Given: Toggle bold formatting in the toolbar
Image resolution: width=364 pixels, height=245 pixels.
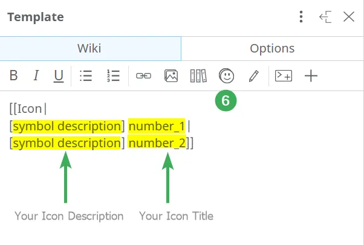Looking at the screenshot, I should [14, 76].
